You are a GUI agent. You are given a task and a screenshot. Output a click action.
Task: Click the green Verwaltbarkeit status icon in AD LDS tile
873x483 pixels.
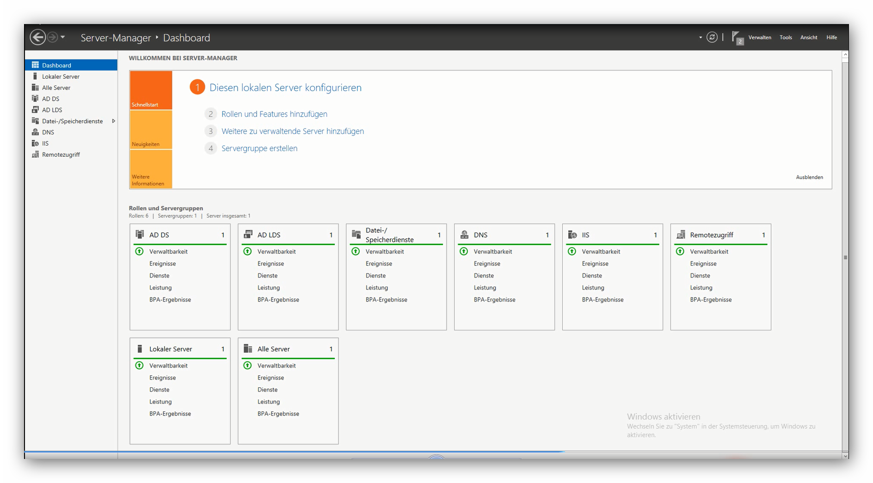(x=247, y=251)
